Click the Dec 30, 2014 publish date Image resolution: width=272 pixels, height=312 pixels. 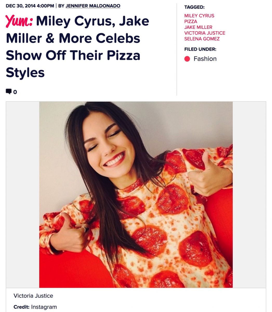[x=30, y=6]
